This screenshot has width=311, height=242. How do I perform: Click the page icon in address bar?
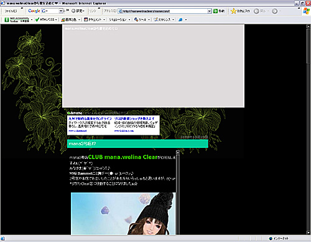[120, 11]
